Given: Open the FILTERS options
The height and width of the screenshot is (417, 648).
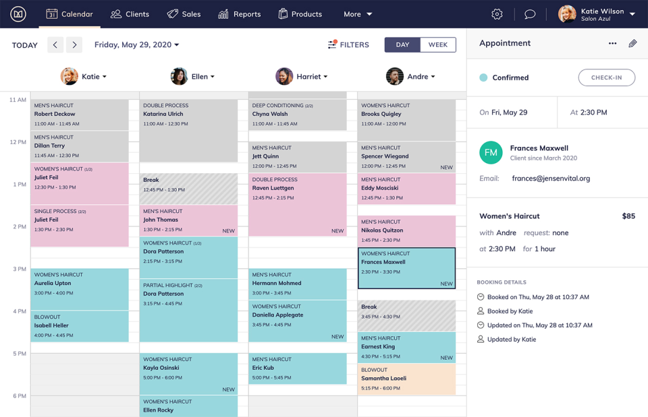Looking at the screenshot, I should [348, 44].
